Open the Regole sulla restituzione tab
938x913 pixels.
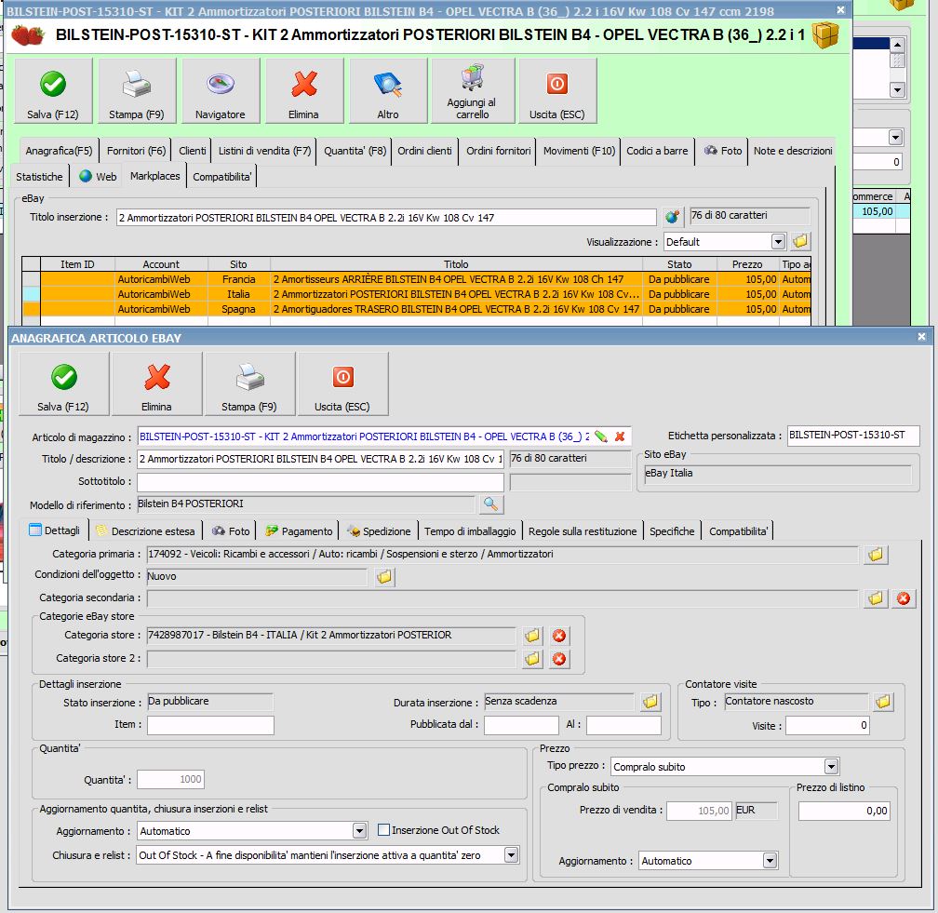click(583, 531)
